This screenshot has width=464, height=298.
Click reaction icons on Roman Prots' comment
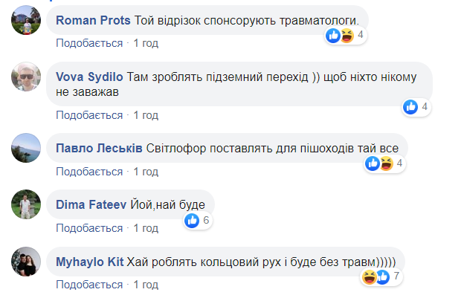339,35
